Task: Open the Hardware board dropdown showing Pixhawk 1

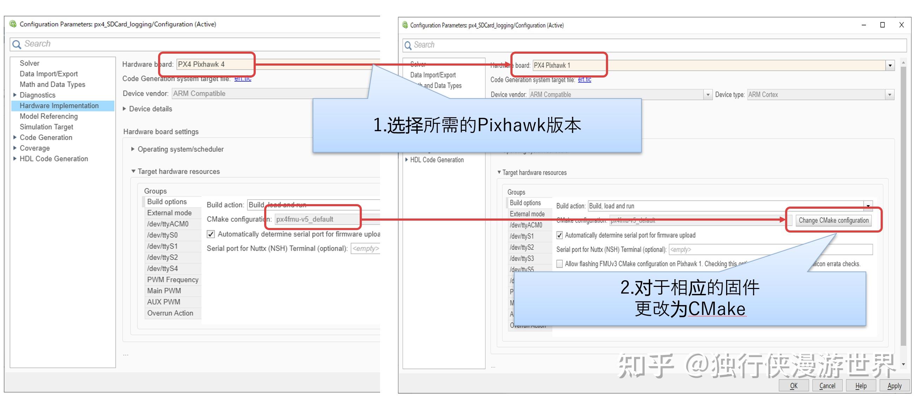Action: click(890, 66)
